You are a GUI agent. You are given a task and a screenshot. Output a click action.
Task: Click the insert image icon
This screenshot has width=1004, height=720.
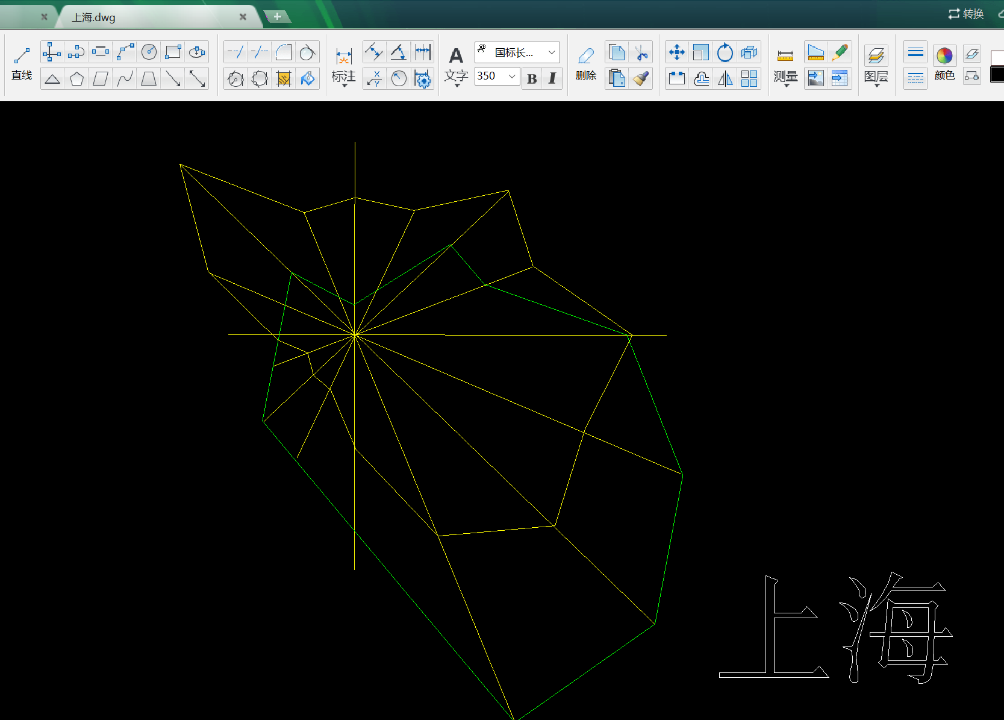tap(815, 78)
